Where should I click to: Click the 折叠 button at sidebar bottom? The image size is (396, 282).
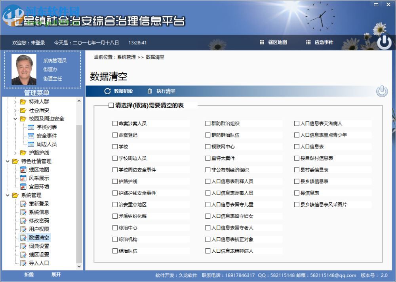29,274
